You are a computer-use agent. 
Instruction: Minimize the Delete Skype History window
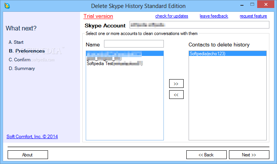point(242,5)
